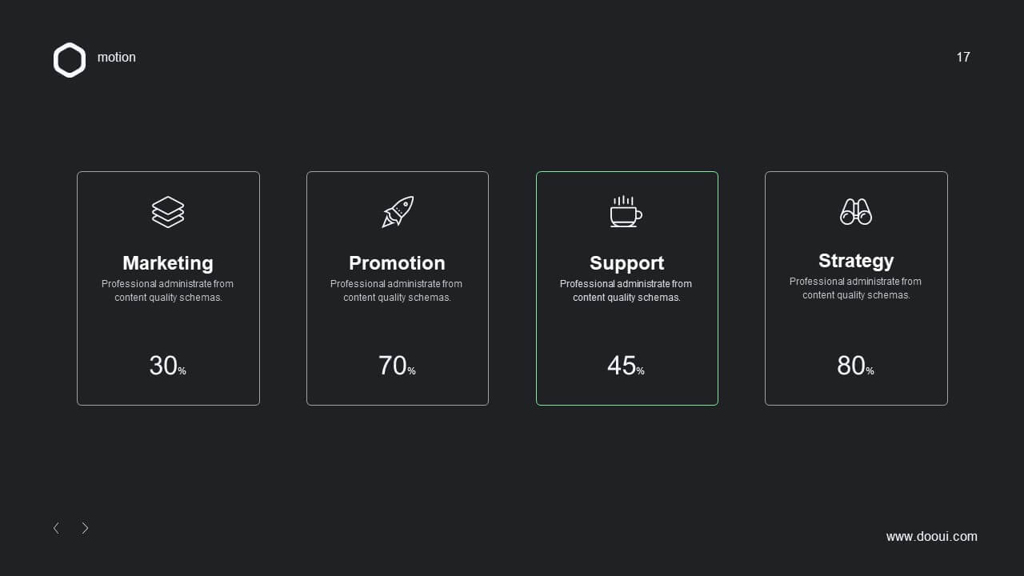Click the motion brand text
The height and width of the screenshot is (576, 1024).
[x=117, y=58]
